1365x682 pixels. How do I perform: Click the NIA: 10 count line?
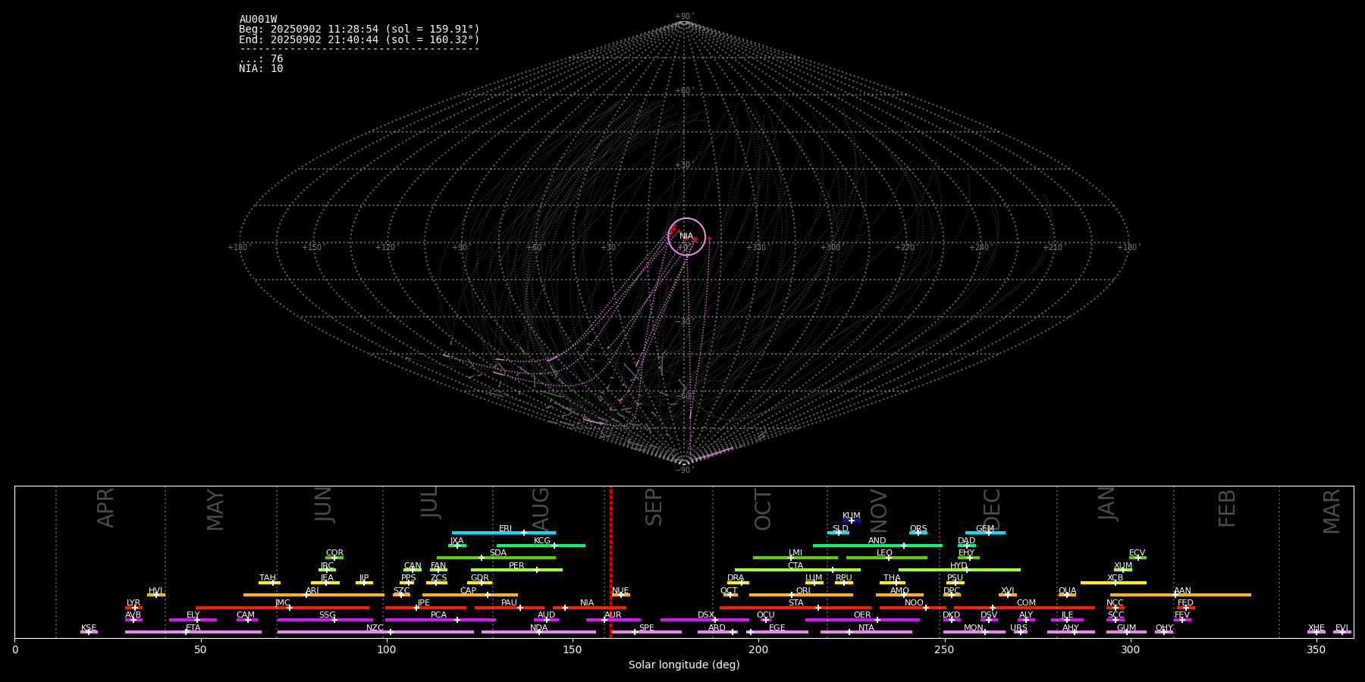(261, 69)
